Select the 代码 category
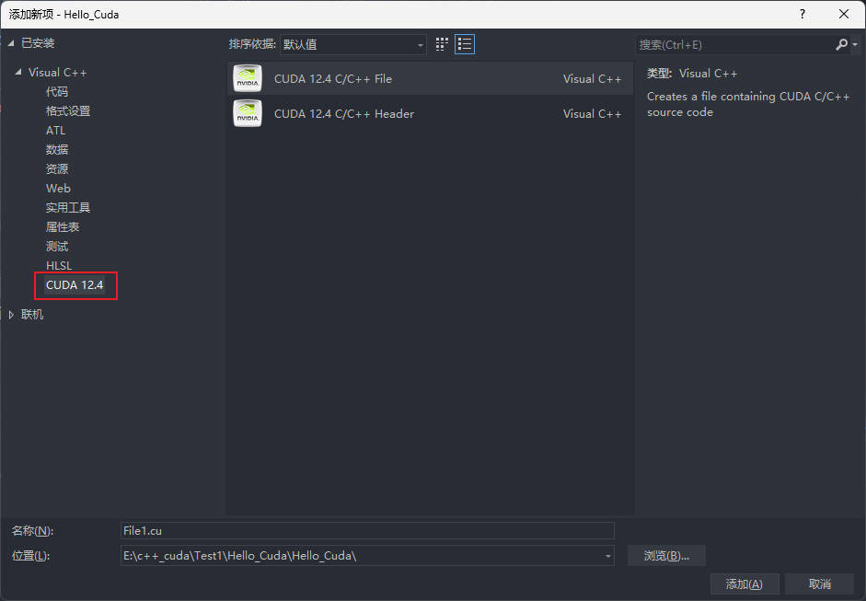Screen dimensions: 866x601 (57, 92)
